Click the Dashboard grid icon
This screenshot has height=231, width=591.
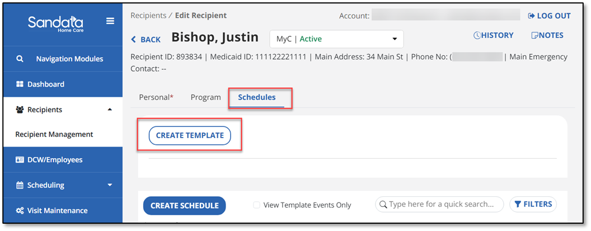20,84
